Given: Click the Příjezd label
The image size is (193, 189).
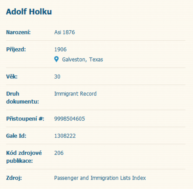Looking at the screenshot, I should [x=16, y=49].
